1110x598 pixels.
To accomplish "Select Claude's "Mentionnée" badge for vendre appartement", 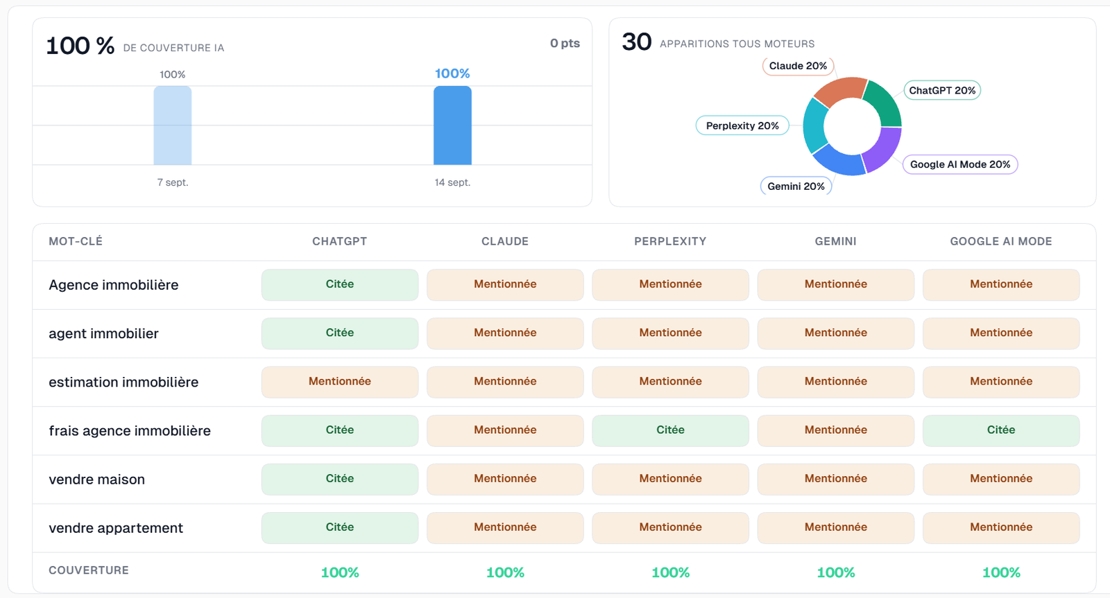I will (x=505, y=528).
